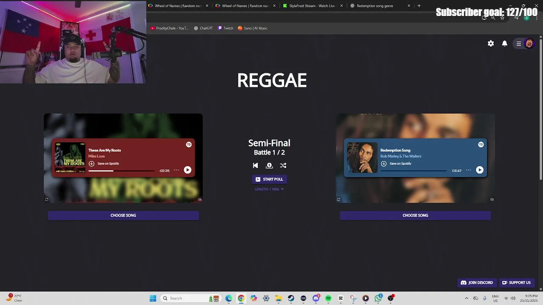Choose song These Are My Roots
543x305 pixels.
[123, 215]
